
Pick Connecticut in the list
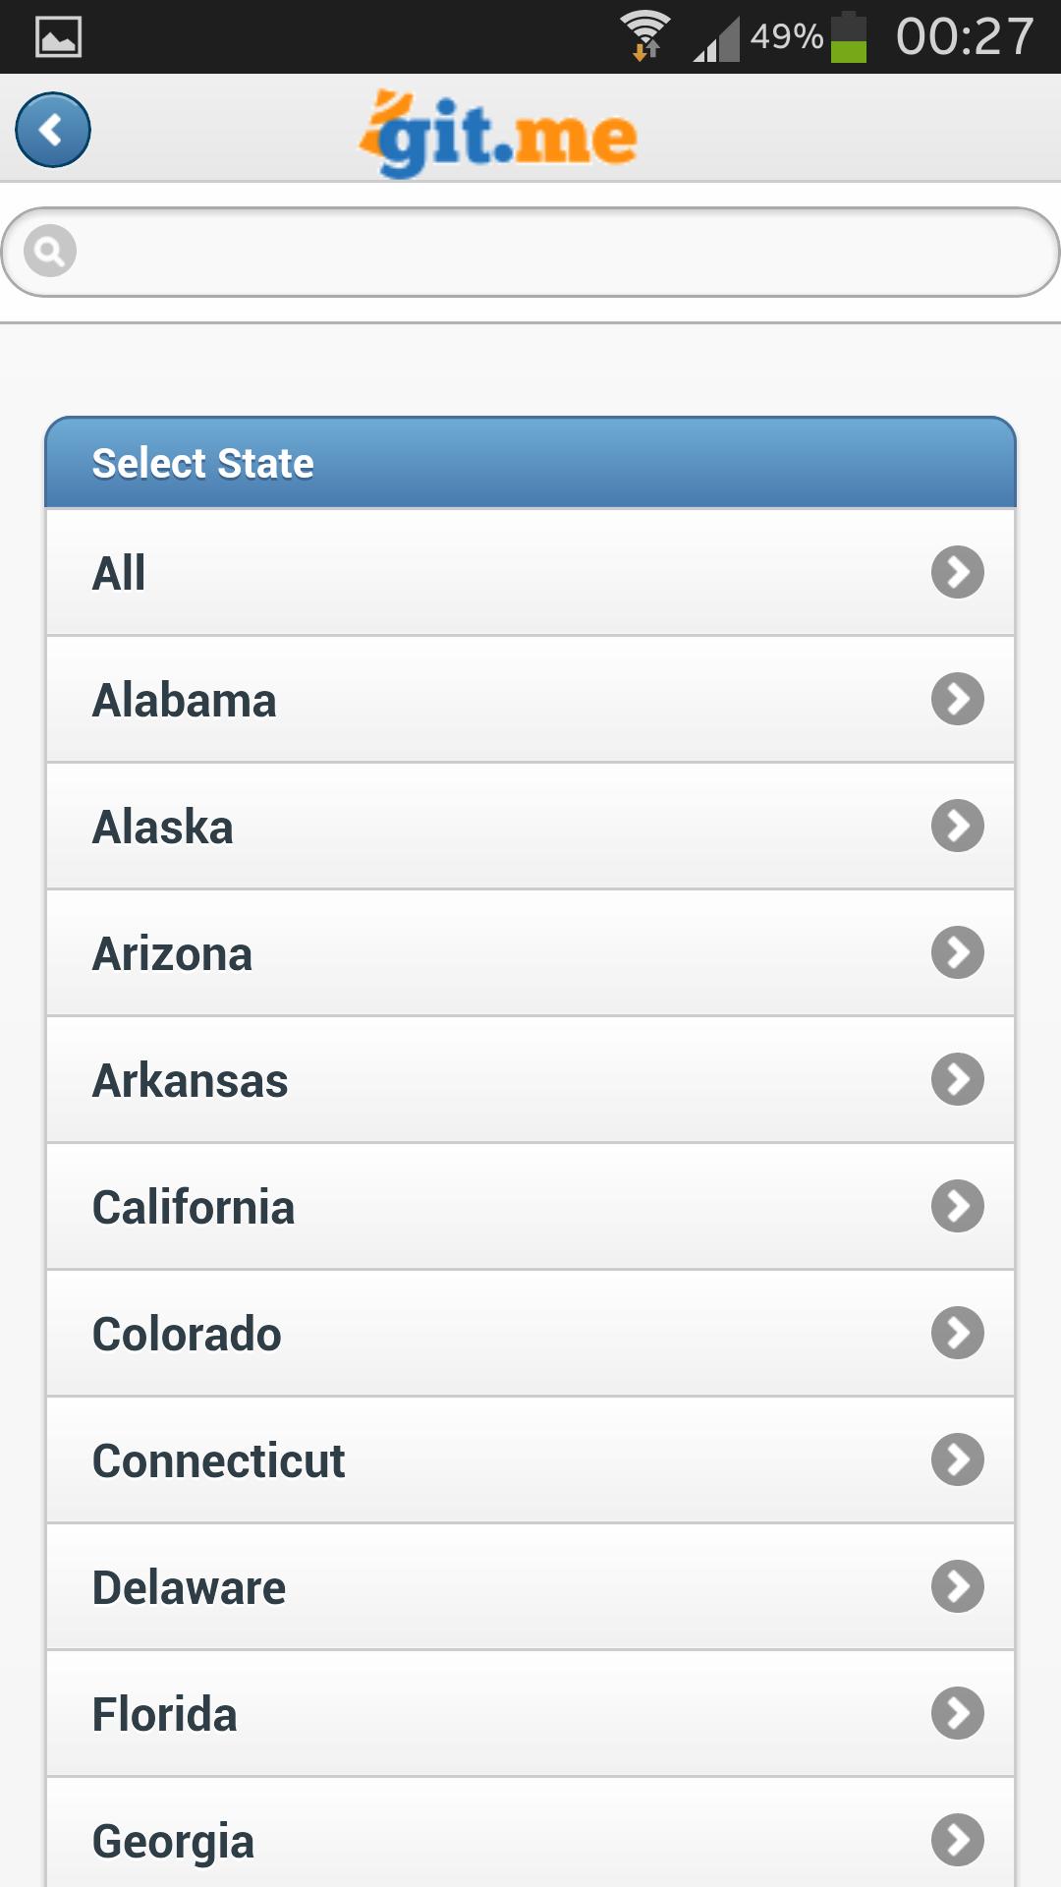click(x=530, y=1460)
